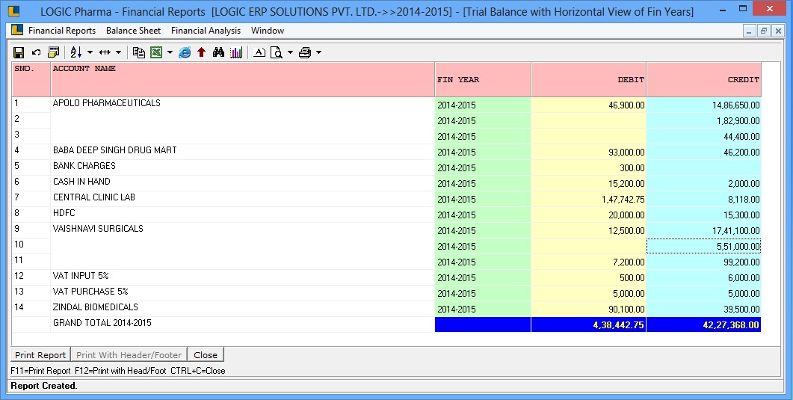Viewport: 793px width, 400px height.
Task: Open the Excel export dropdown arrow
Action: 170,52
